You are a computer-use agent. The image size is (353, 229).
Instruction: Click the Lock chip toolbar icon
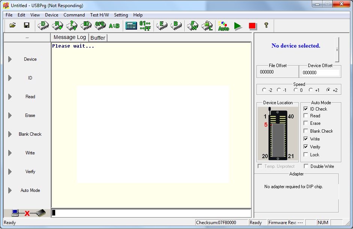pos(207,25)
